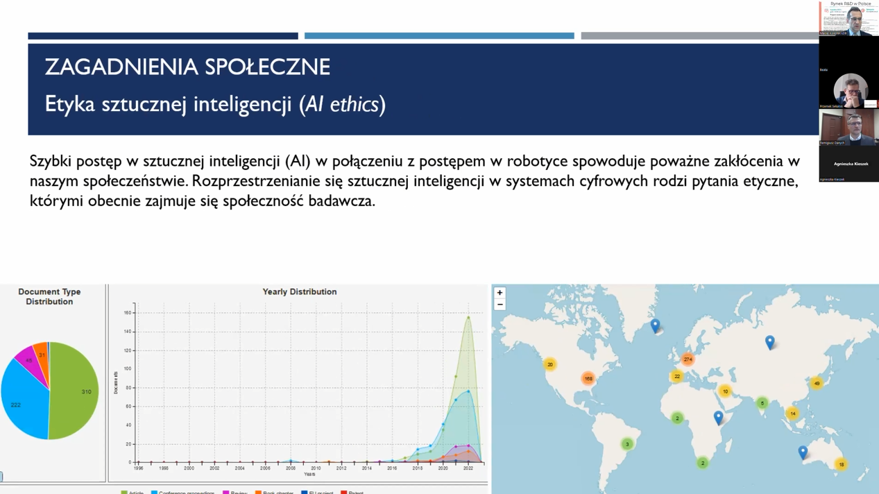The image size is (879, 494).
Task: Click the blue pin in East Africa
Action: [718, 417]
